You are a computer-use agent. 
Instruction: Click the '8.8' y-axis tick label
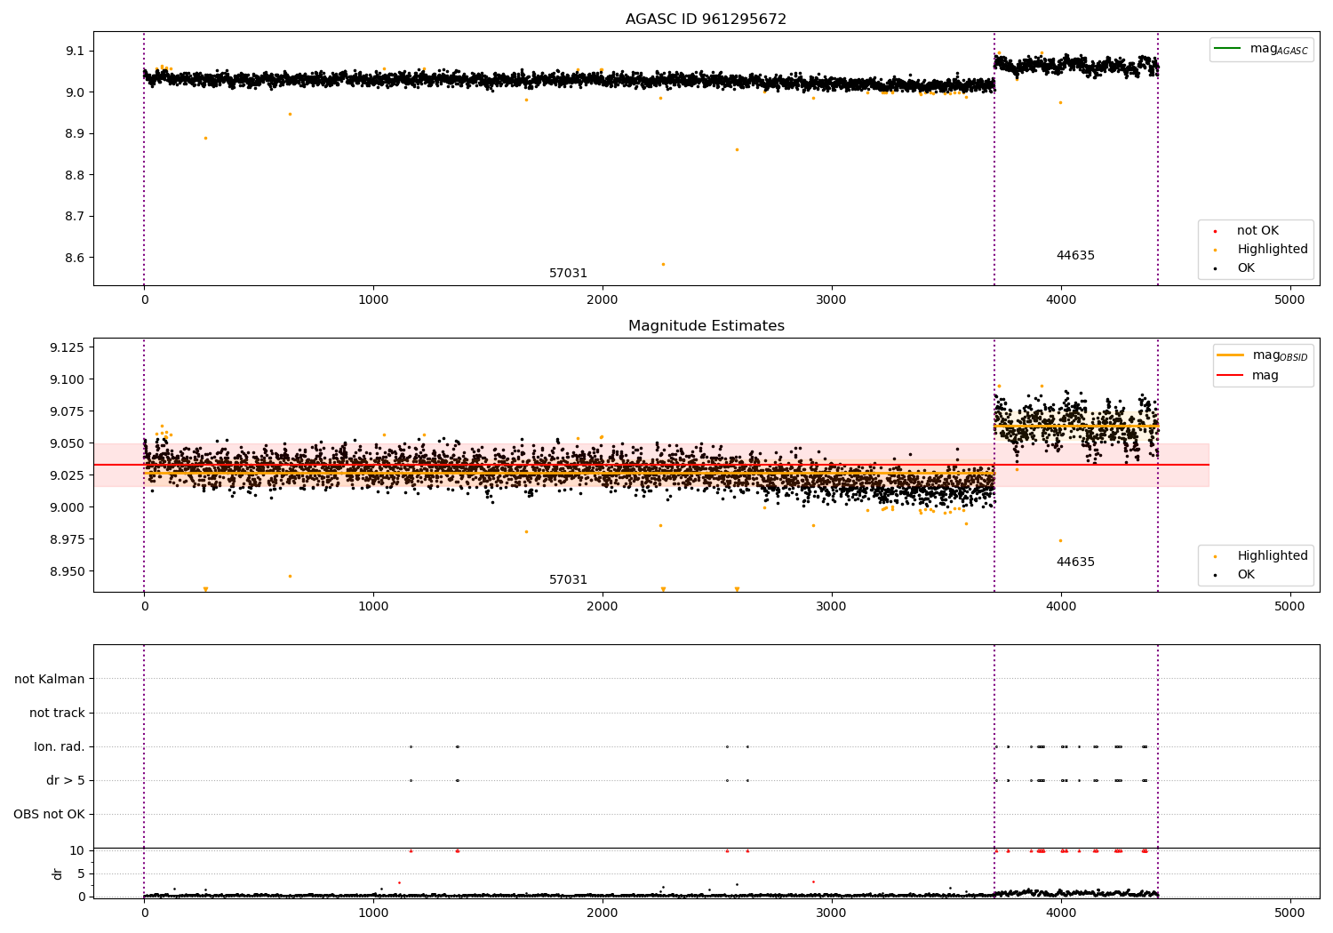click(x=76, y=176)
